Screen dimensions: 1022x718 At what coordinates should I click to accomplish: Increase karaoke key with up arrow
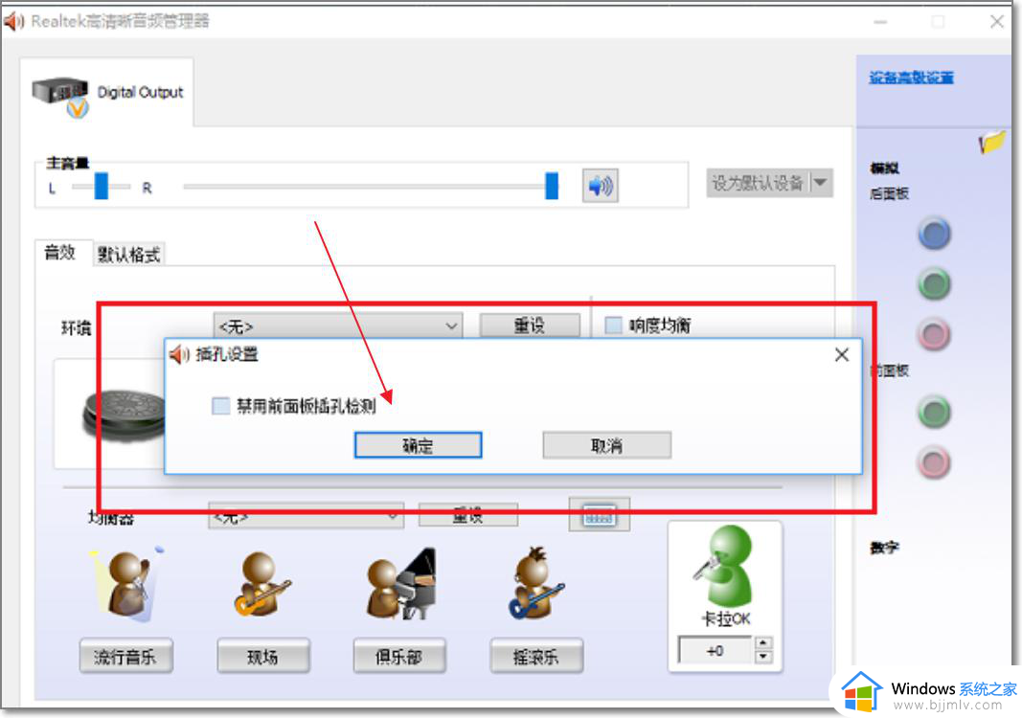pyautogui.click(x=762, y=643)
